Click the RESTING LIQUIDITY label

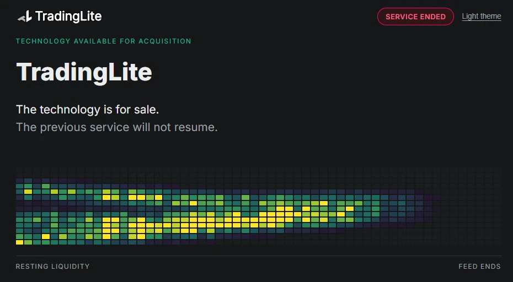pyautogui.click(x=52, y=267)
